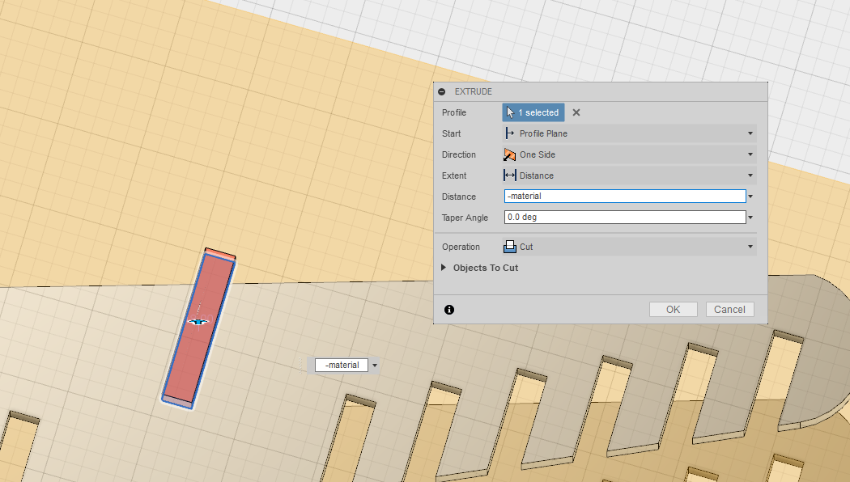Click the Distance extent icon
Screen dimensions: 850x482
pos(509,175)
